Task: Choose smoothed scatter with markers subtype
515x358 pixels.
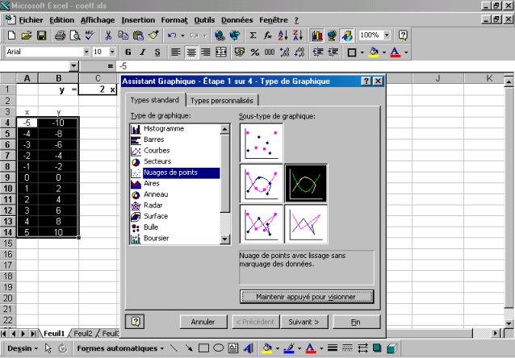Action: click(x=262, y=183)
